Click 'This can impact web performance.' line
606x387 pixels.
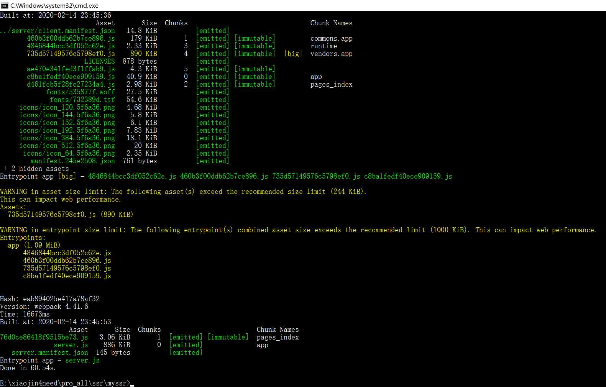pos(61,199)
